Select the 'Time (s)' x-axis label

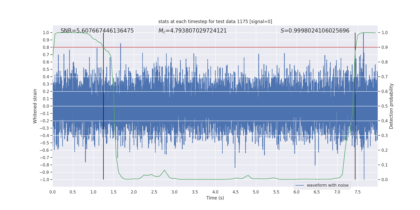click(215, 198)
